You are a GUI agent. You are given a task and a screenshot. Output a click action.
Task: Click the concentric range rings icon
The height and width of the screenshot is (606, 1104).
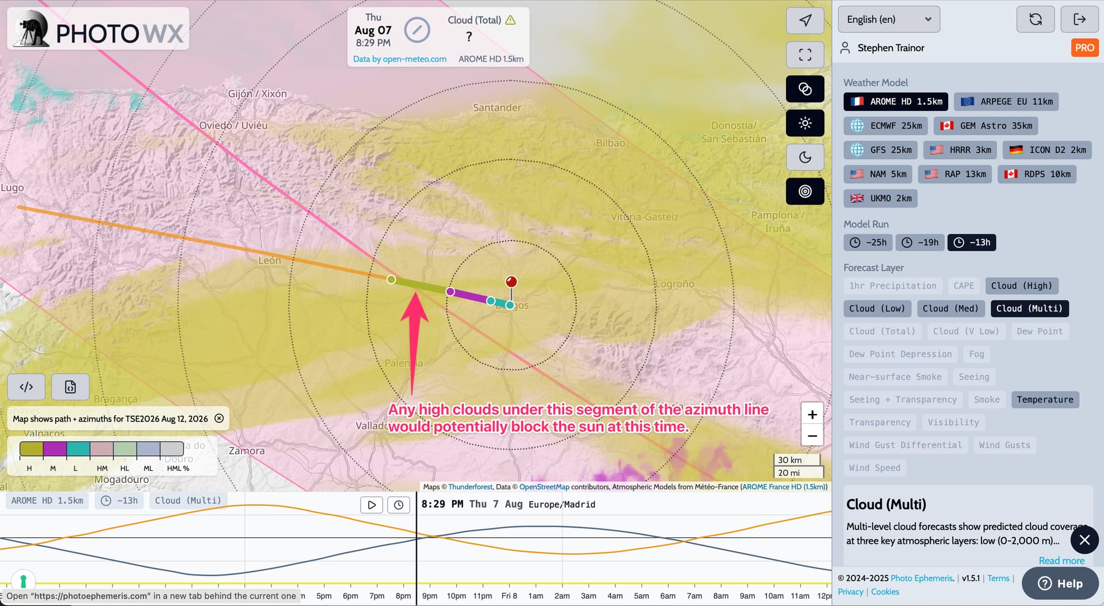pyautogui.click(x=804, y=191)
